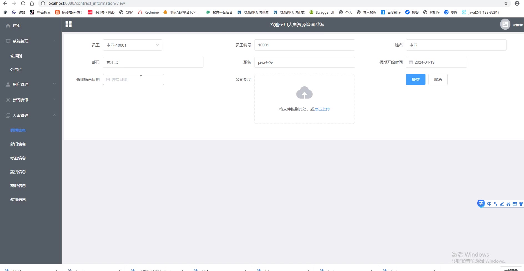Bookmark the page with star icon

tap(506, 3)
